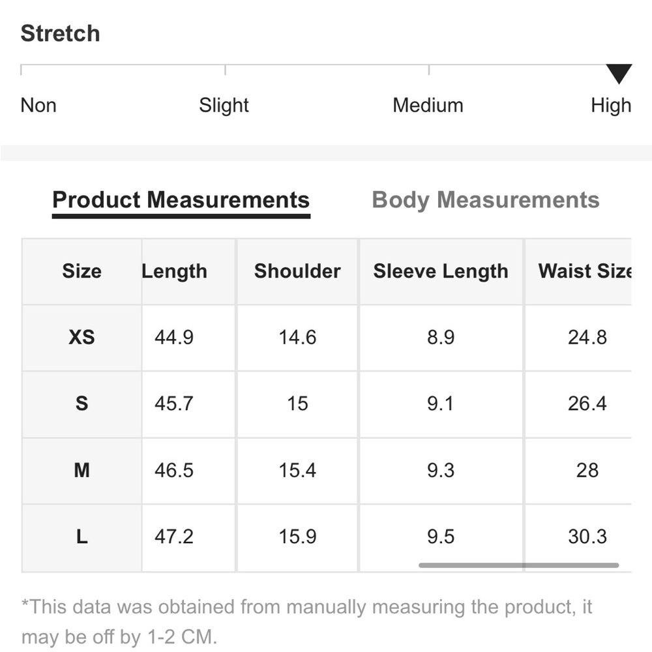This screenshot has width=652, height=652.
Task: Click the Shoulder column header
Action: click(x=297, y=271)
